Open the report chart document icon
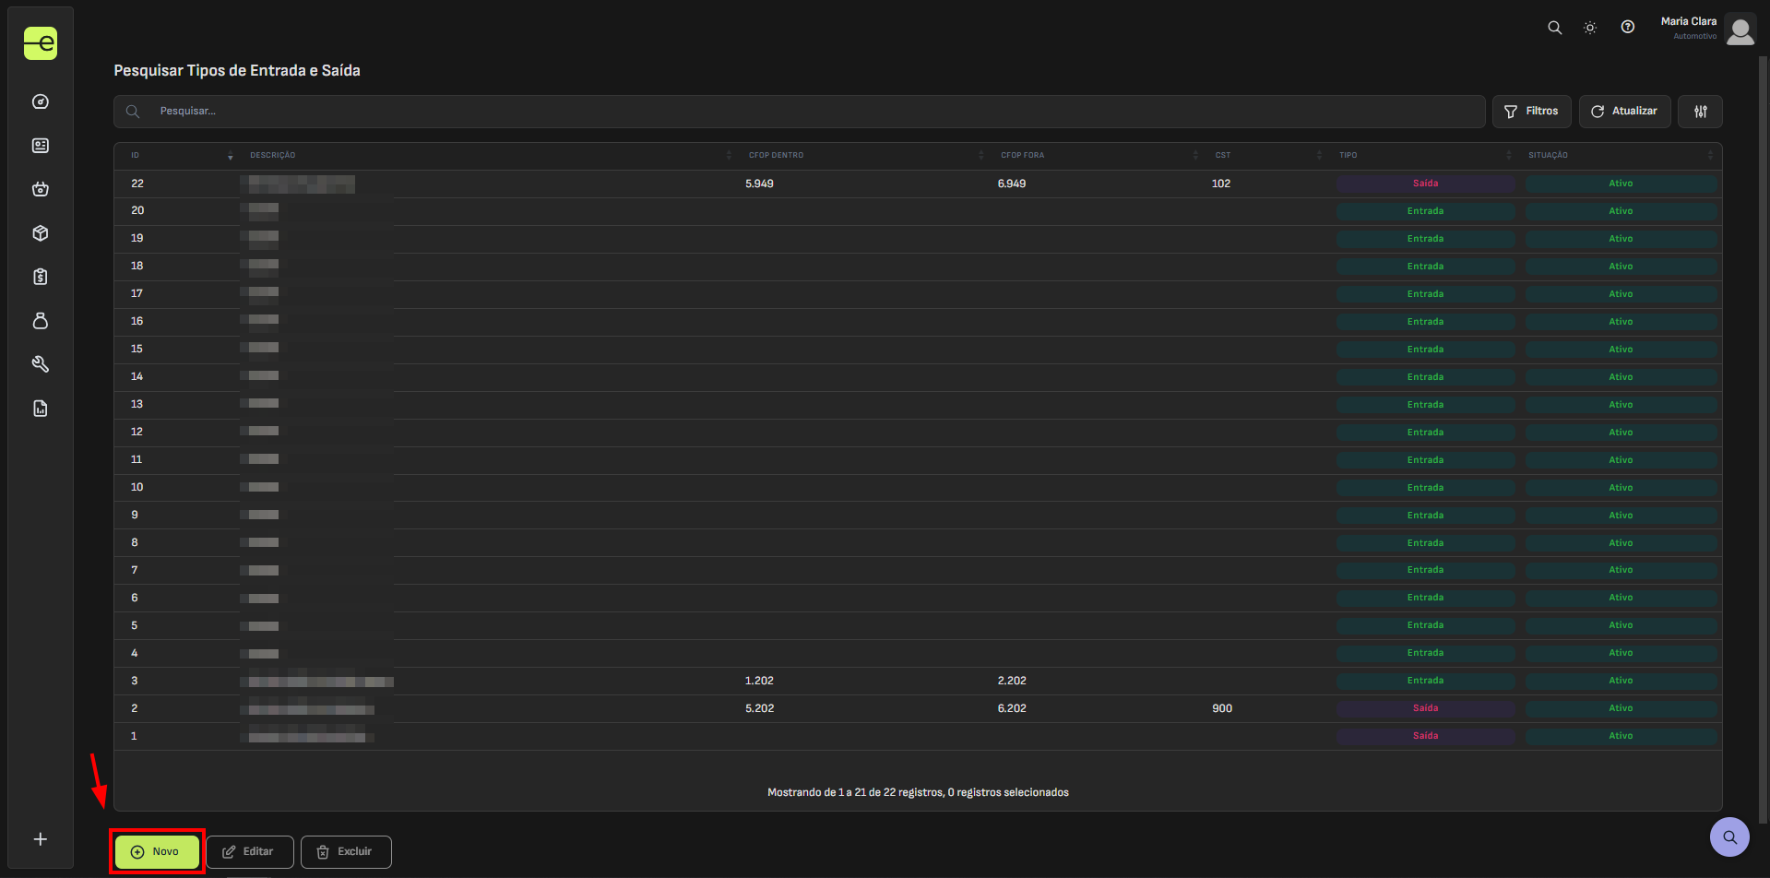The height and width of the screenshot is (878, 1770). point(41,409)
